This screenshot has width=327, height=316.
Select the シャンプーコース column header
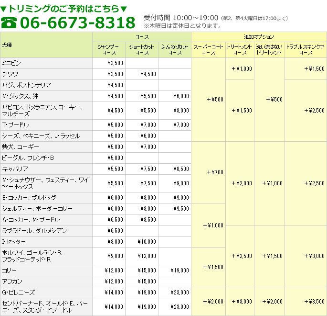click(x=108, y=50)
